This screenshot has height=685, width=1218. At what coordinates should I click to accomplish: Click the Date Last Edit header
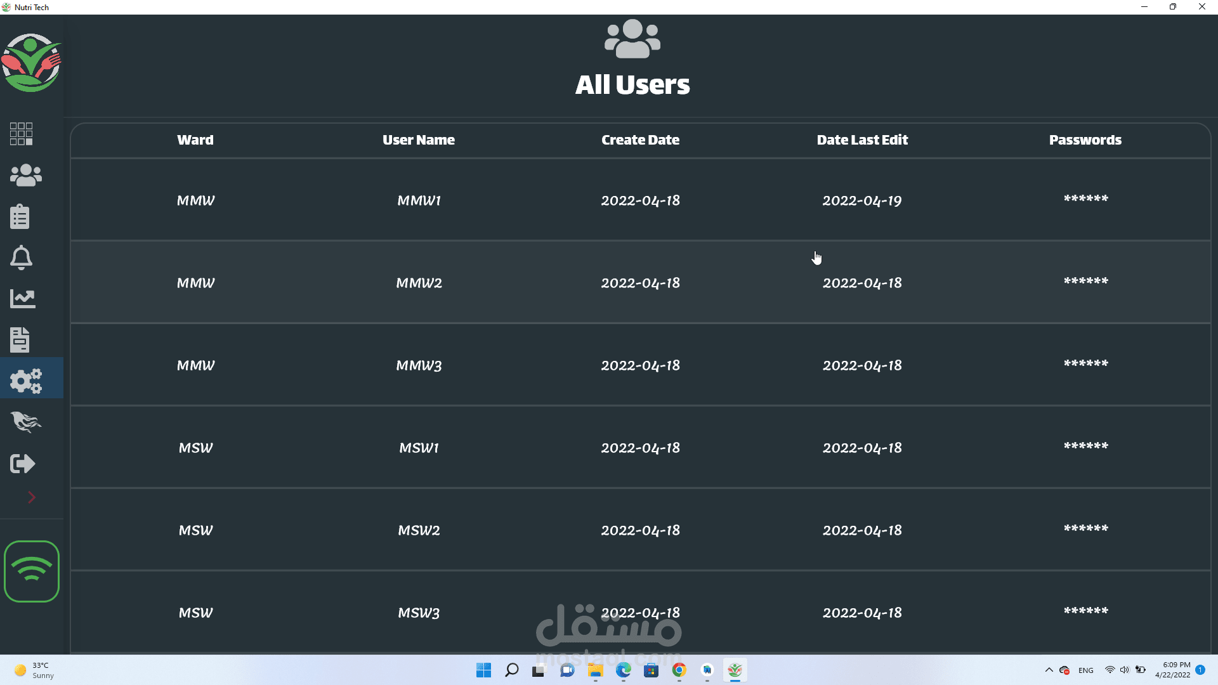coord(862,140)
